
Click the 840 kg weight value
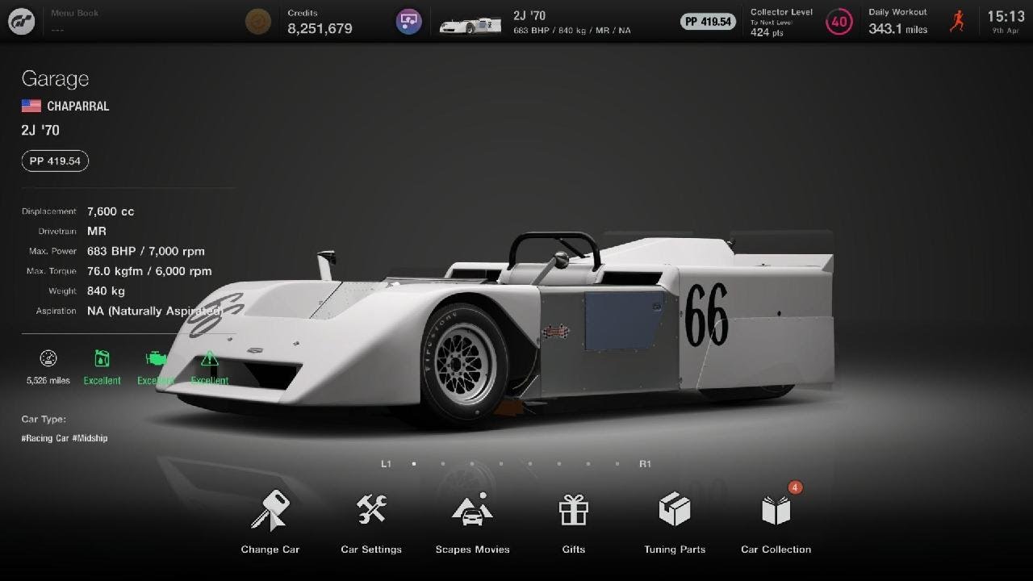pos(106,290)
